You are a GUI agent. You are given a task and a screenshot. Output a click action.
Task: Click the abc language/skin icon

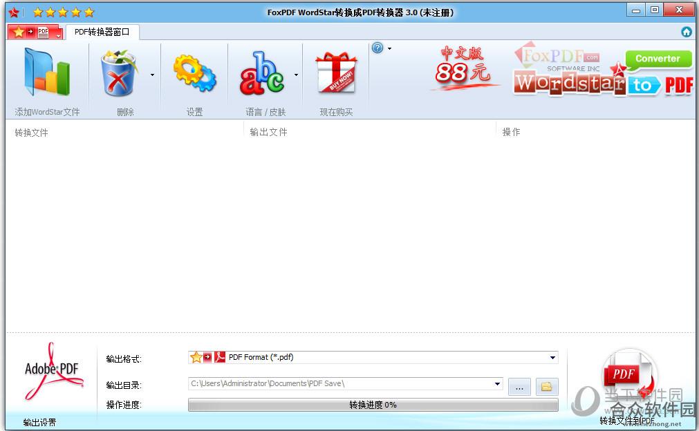tap(262, 73)
